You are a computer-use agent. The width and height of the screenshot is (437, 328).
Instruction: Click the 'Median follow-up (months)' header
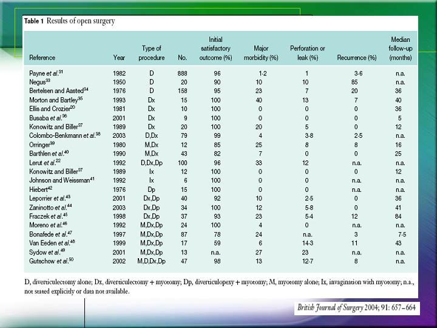[x=401, y=49]
